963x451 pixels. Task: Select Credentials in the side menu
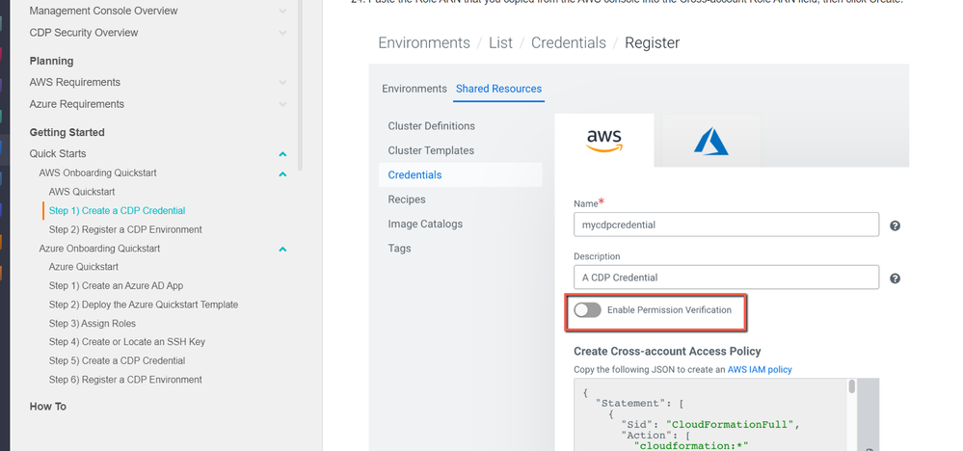[461, 174]
